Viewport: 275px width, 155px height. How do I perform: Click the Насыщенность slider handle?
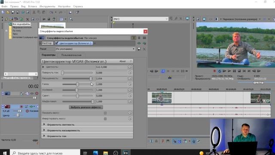click(x=91, y=78)
